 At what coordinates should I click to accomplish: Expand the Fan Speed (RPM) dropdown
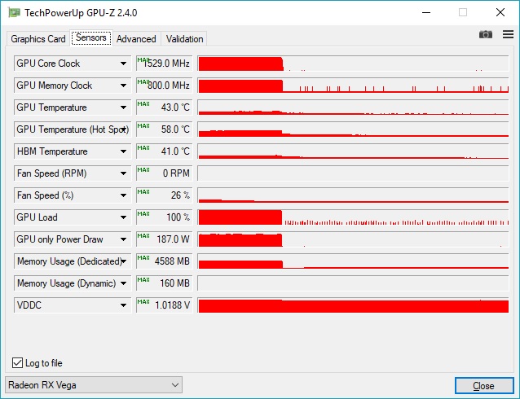coord(123,173)
